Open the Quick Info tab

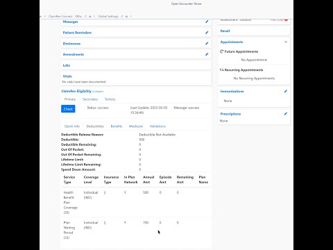pos(72,126)
